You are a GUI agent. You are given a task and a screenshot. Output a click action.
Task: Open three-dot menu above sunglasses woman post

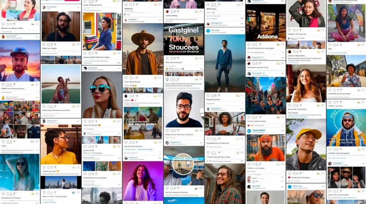[x=118, y=68]
